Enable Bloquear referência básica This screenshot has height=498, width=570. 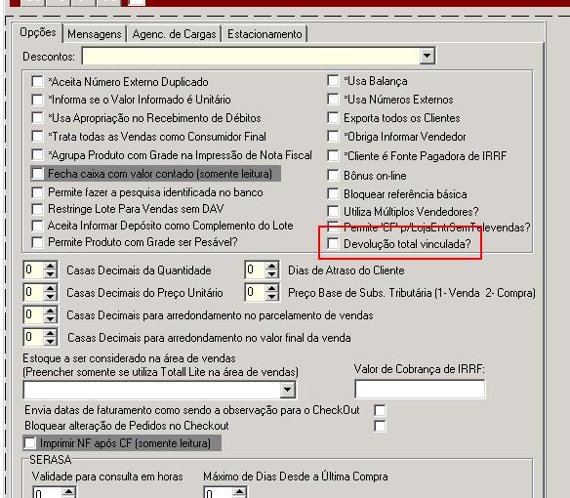click(x=333, y=194)
